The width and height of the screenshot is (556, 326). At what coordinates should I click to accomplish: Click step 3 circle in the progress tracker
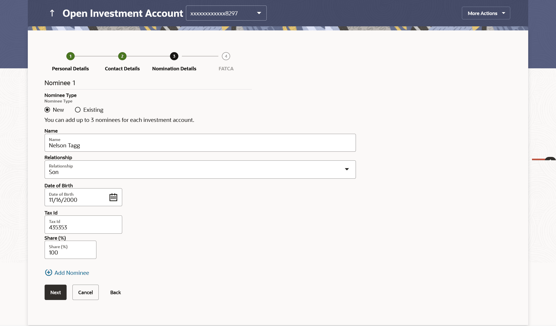pyautogui.click(x=174, y=56)
